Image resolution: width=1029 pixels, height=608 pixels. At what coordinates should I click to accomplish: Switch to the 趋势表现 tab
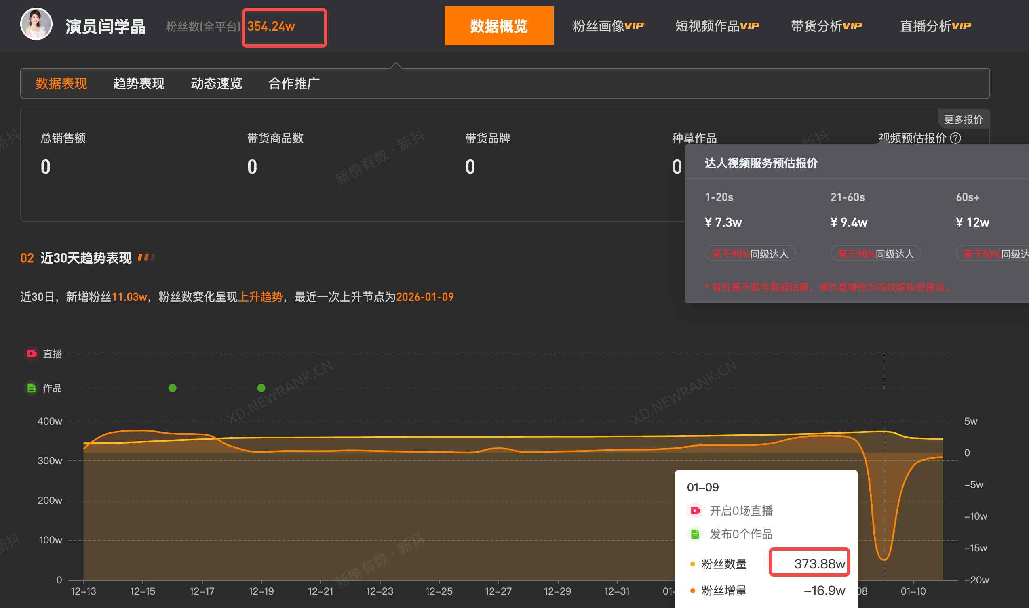tap(139, 83)
